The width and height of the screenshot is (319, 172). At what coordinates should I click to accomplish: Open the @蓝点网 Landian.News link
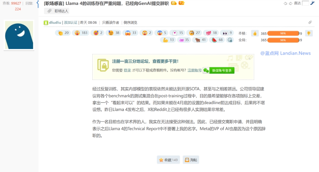point(286,53)
